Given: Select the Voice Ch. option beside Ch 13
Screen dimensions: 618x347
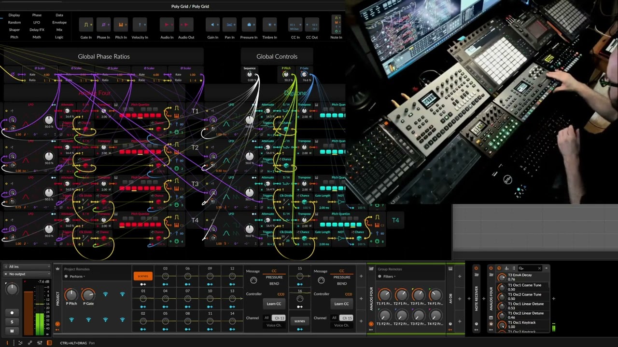Looking at the screenshot, I should 274,325.
